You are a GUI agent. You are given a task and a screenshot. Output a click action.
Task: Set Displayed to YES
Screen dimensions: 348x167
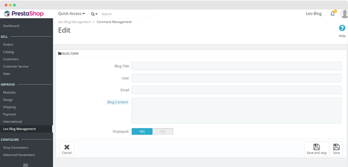142,132
